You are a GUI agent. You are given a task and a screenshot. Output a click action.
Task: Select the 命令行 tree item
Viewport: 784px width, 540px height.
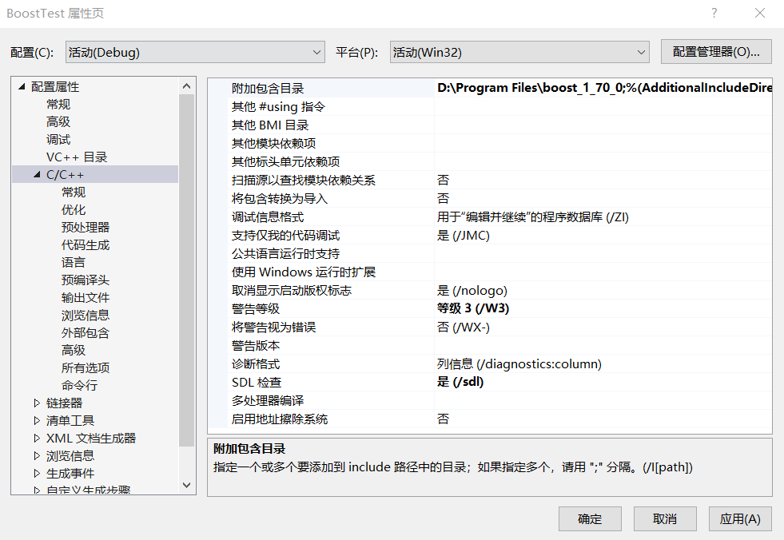tap(79, 386)
